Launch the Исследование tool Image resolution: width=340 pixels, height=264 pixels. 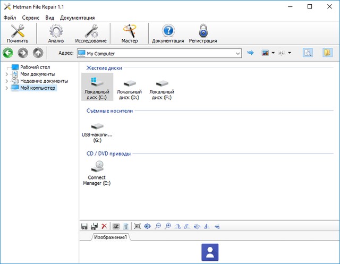tap(91, 33)
